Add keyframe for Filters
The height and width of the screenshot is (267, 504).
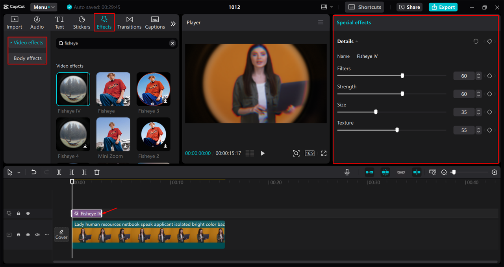coord(489,76)
